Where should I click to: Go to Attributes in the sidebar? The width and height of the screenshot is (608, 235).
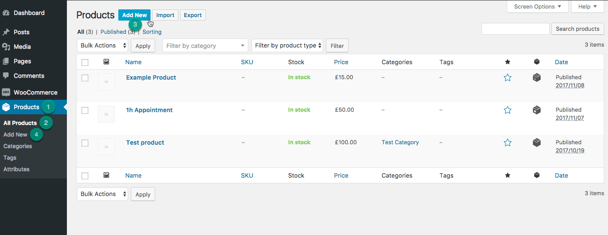16,169
